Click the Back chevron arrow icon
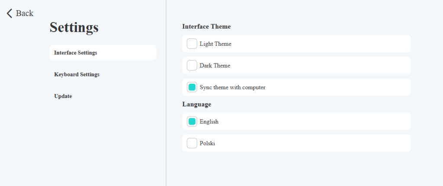Image resolution: width=443 pixels, height=186 pixels. point(10,13)
